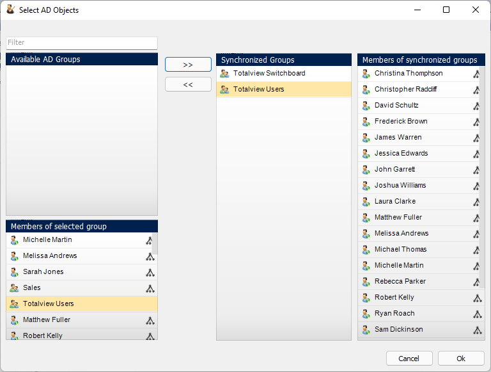This screenshot has height=372, width=491.
Task: Click the hierarchy icon beside Matthew Fuller in selected group
Action: coord(150,321)
